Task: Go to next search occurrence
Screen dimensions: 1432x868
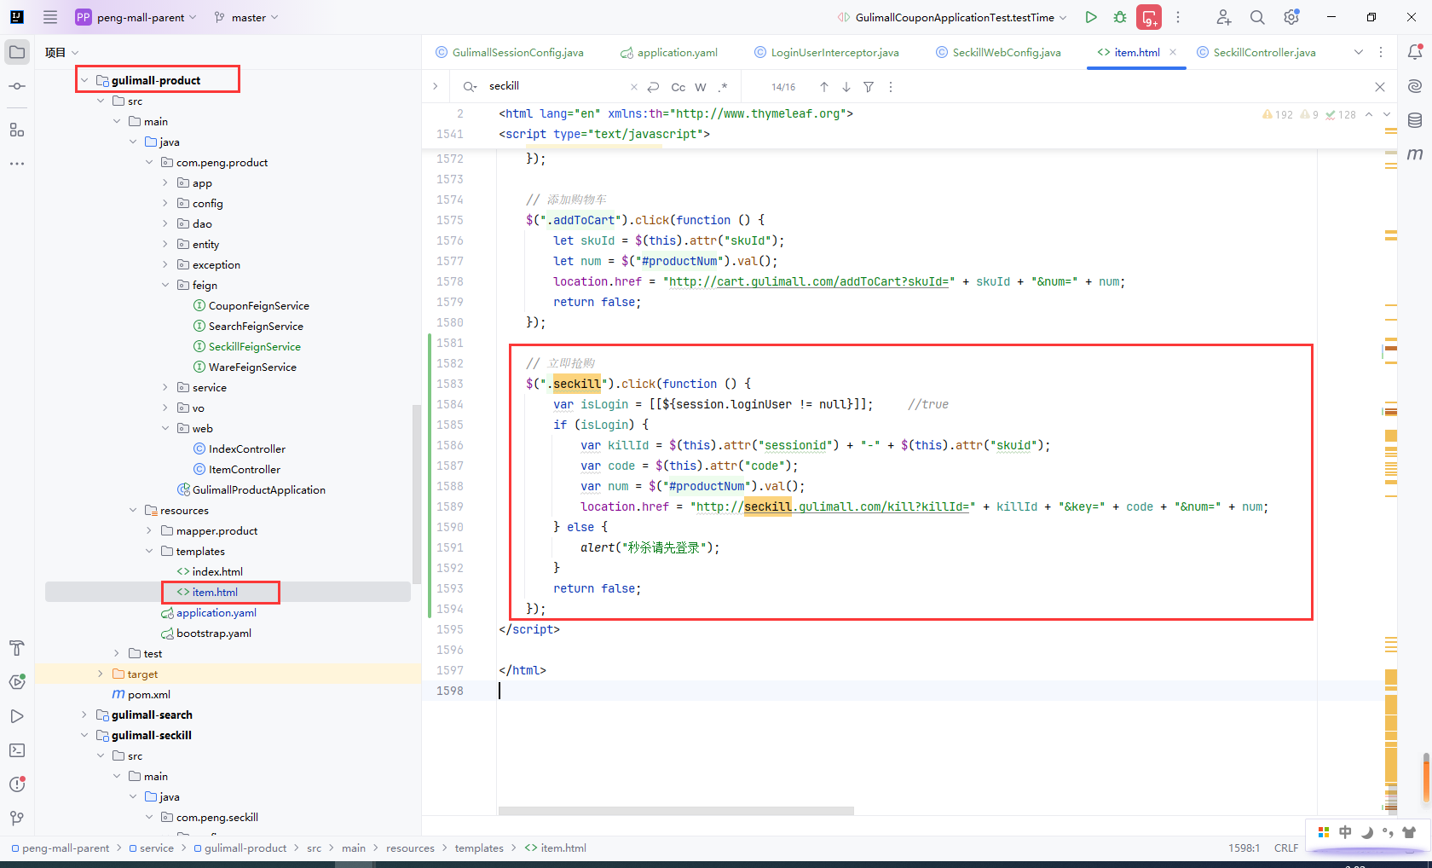Action: pyautogui.click(x=846, y=87)
